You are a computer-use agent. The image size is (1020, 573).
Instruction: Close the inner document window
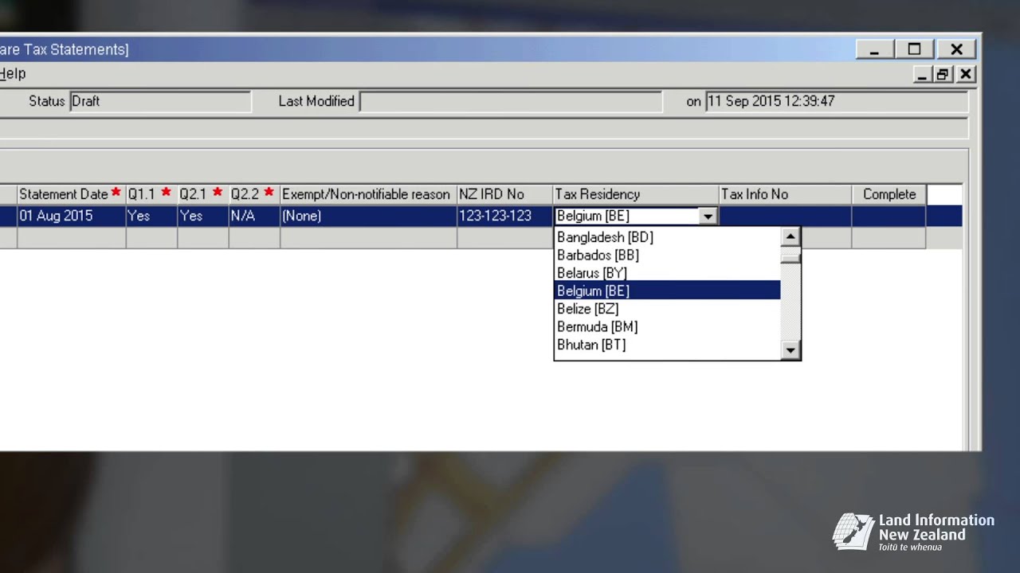pyautogui.click(x=966, y=74)
